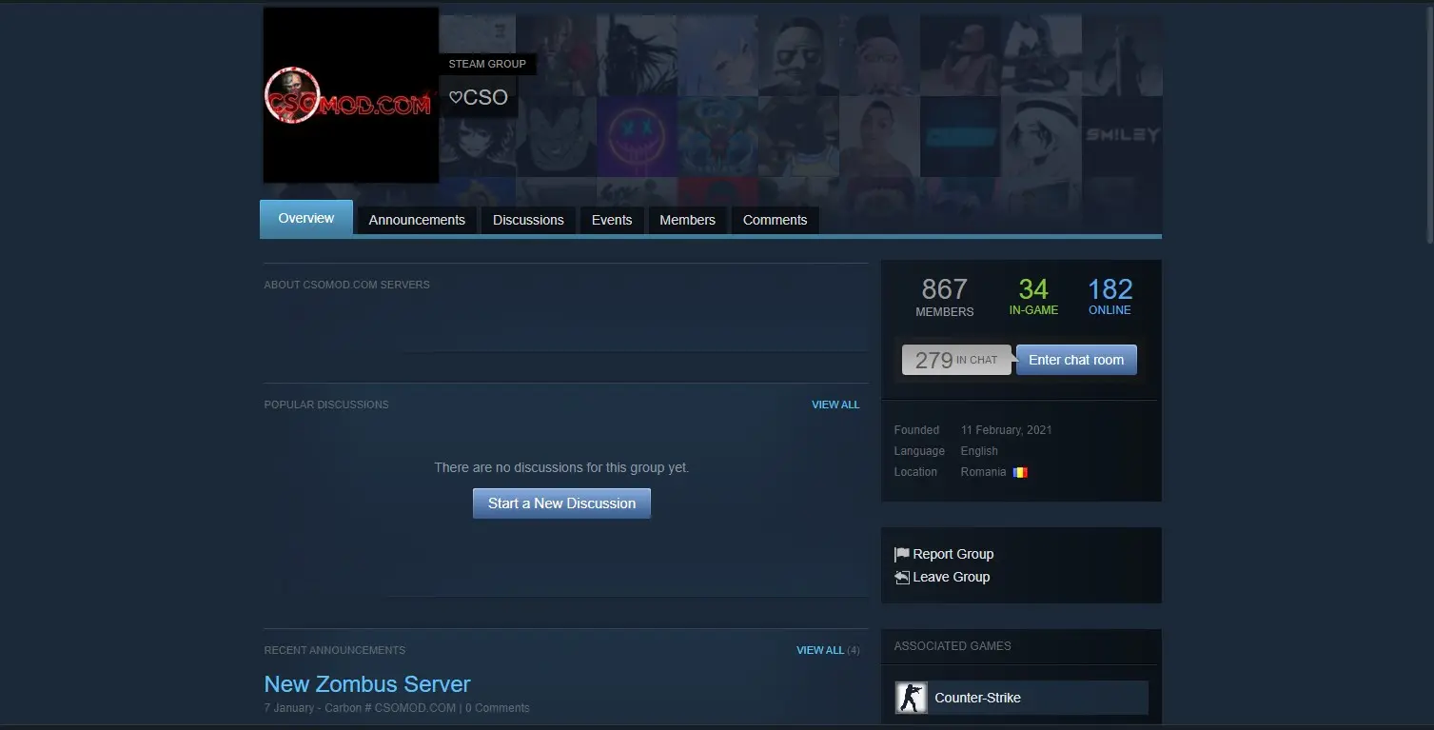The width and height of the screenshot is (1434, 730).
Task: Click the Report Group flag icon
Action: coord(902,554)
